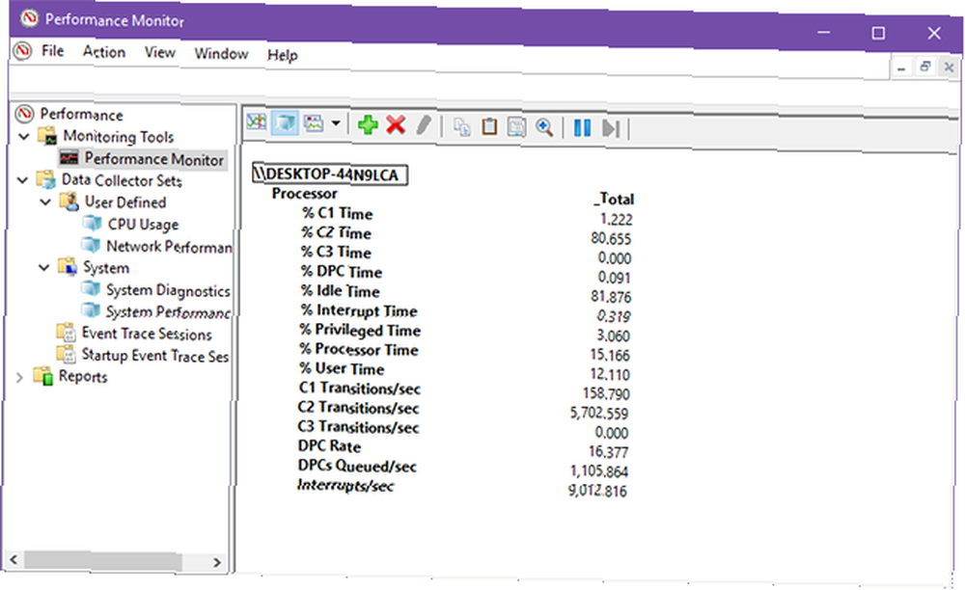Click the _Total column header
Image resolution: width=965 pixels, height=590 pixels.
[x=614, y=200]
